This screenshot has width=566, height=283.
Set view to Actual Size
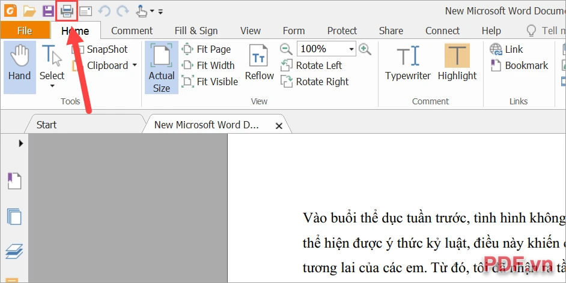coord(162,67)
